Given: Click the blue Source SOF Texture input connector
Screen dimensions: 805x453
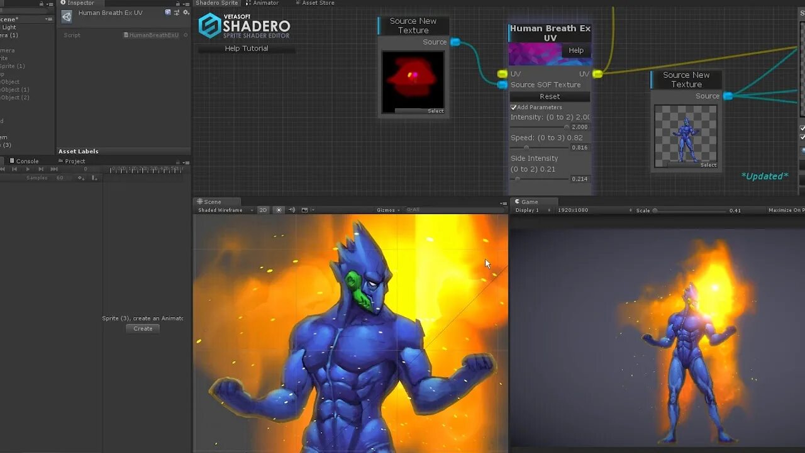Looking at the screenshot, I should coord(502,85).
